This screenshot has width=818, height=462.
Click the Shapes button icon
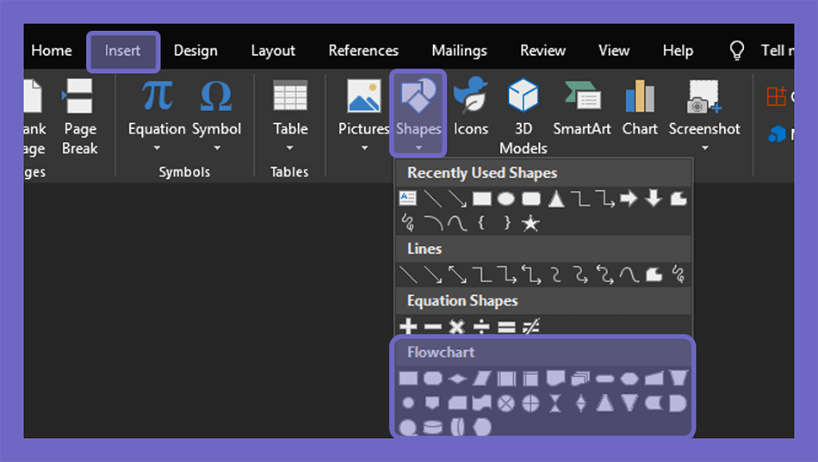pyautogui.click(x=418, y=95)
